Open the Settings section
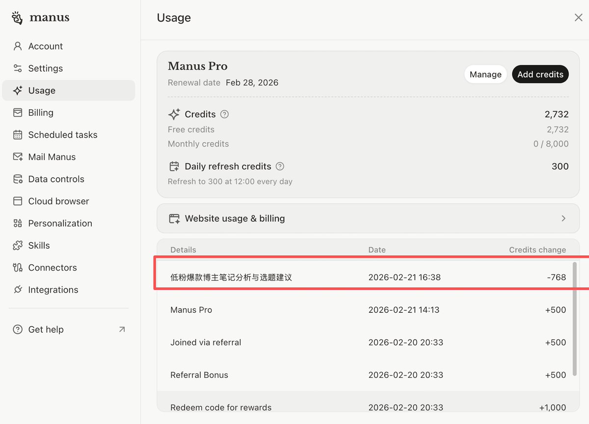The image size is (589, 424). pyautogui.click(x=69, y=68)
